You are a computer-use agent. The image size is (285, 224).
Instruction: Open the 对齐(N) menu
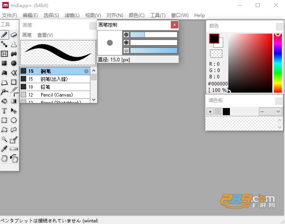coord(115,15)
